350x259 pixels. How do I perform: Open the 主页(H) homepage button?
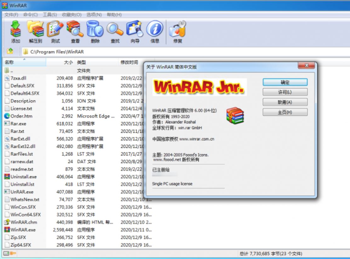pos(285,112)
